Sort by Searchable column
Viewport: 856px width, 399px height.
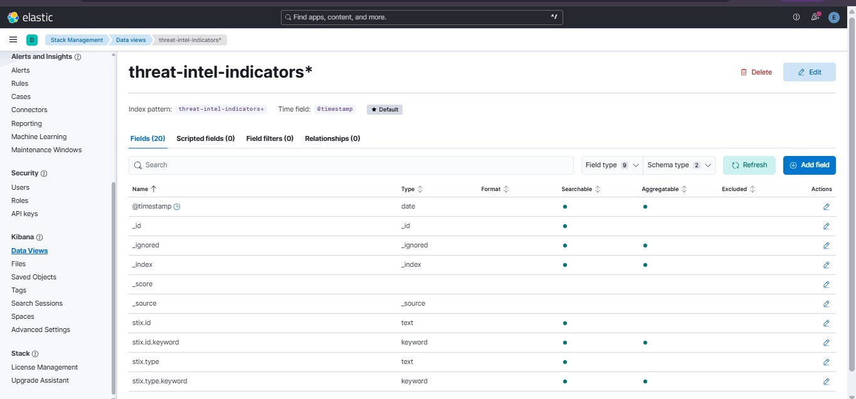click(x=581, y=189)
